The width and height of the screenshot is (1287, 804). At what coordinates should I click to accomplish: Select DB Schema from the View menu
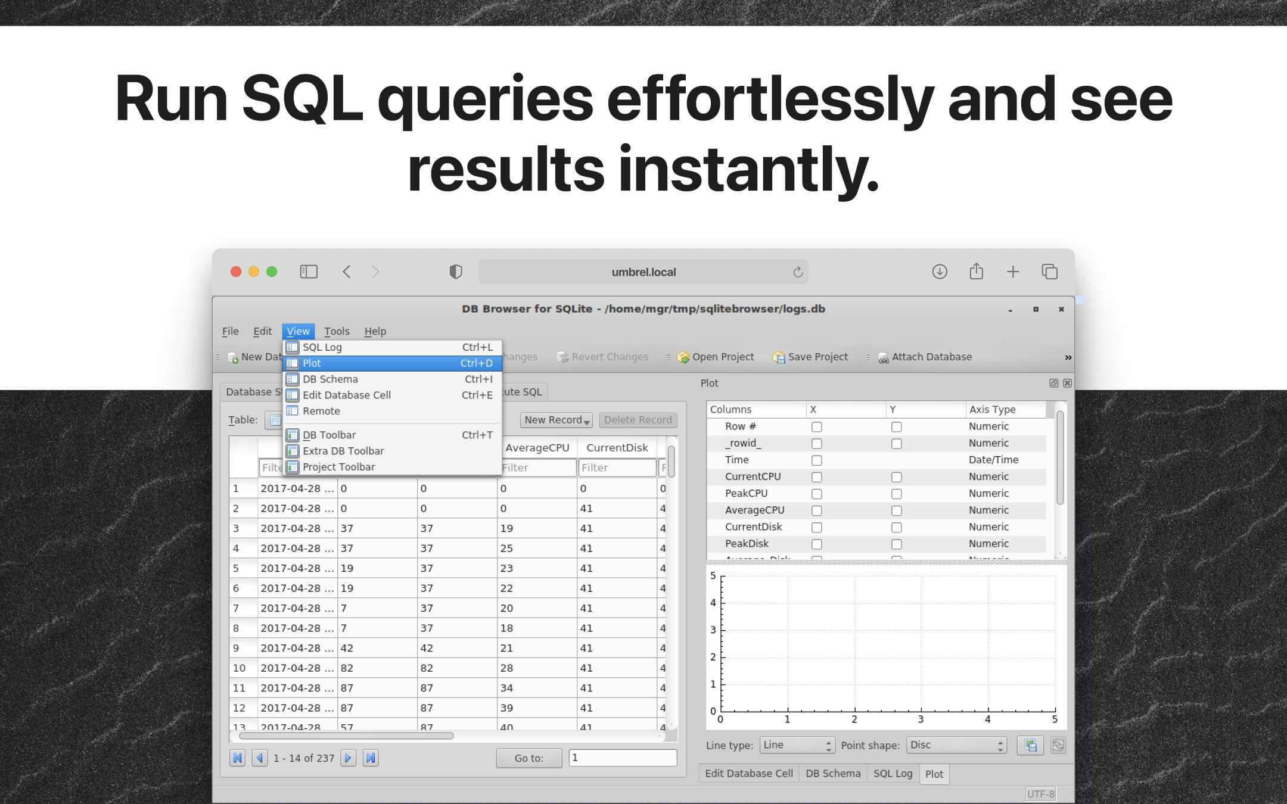point(331,379)
